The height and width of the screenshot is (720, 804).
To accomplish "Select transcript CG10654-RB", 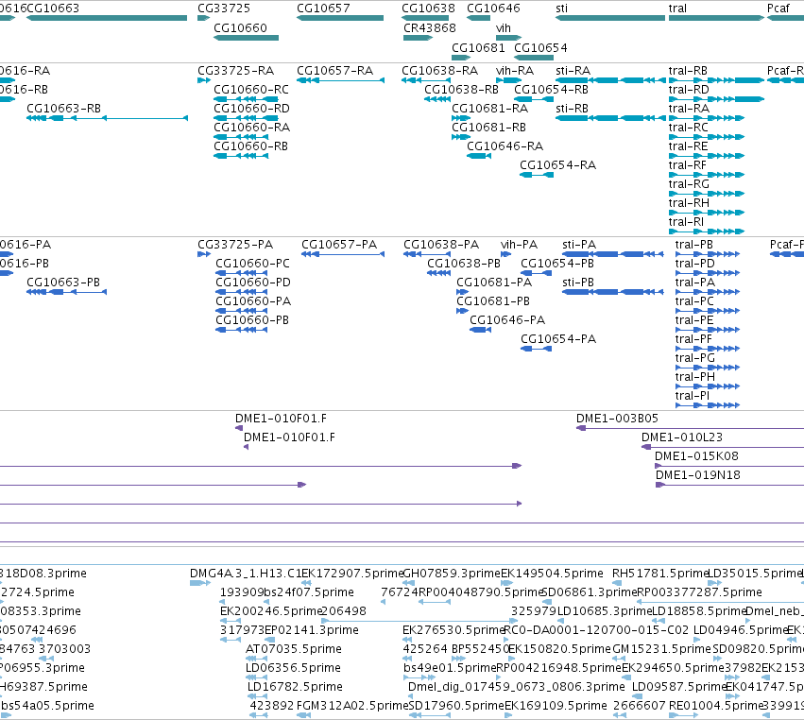I will click(534, 99).
